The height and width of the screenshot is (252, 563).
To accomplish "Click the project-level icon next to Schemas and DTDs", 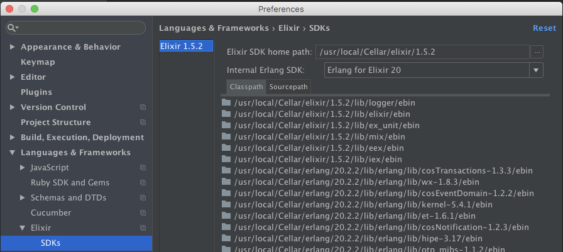I will coord(143,198).
